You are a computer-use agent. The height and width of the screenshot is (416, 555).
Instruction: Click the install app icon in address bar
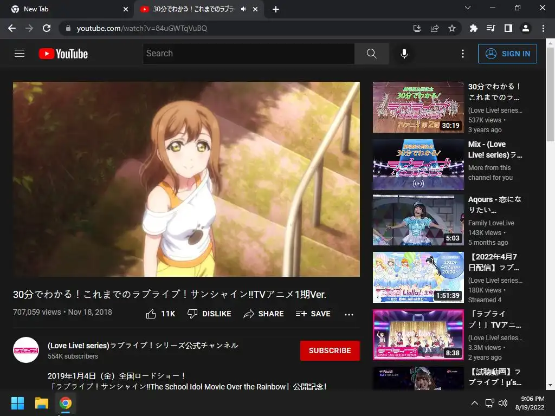417,28
